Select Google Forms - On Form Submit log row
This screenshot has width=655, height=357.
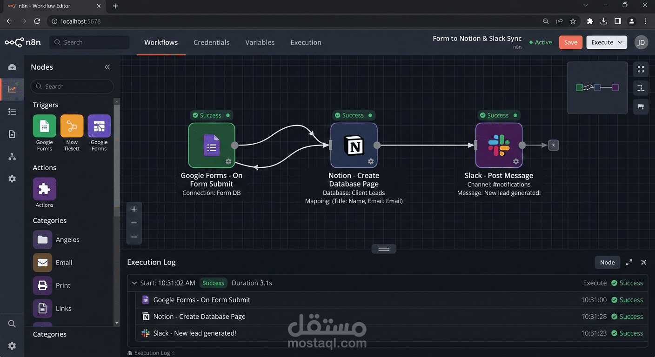392,300
